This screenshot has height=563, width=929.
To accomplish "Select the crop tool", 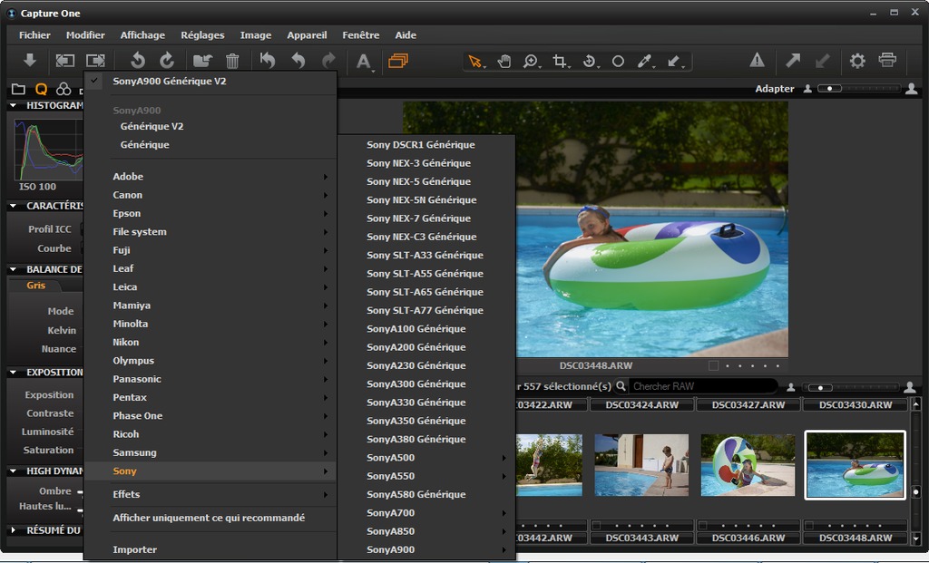I will (560, 61).
